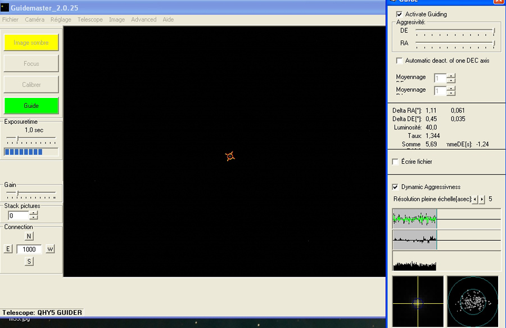Click the Exposuretime slider
This screenshot has height=328, width=506.
(x=31, y=140)
